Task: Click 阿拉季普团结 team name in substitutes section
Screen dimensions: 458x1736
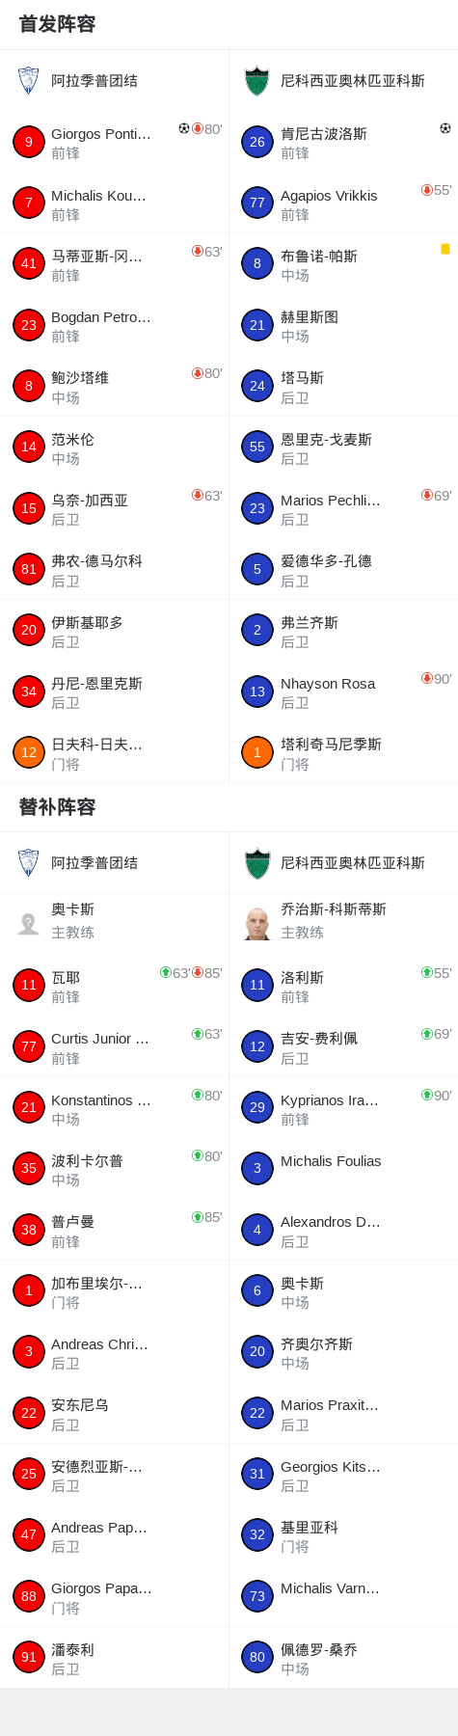Action: tap(94, 863)
